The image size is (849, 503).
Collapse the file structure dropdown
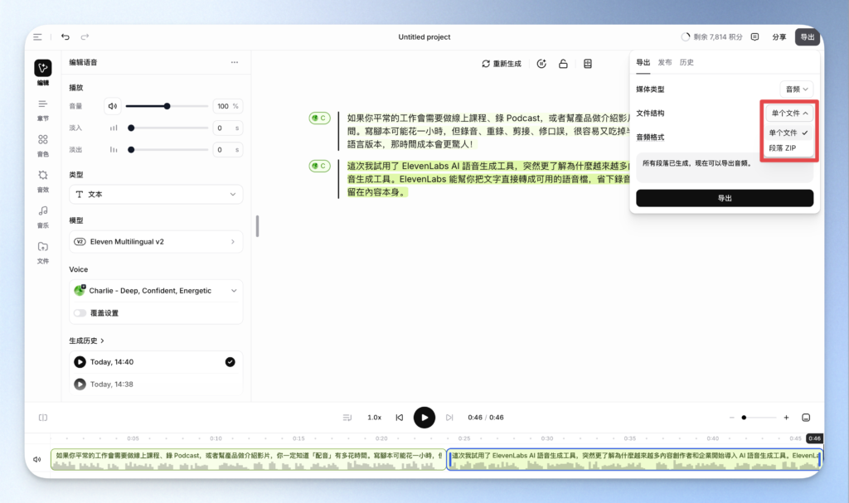(x=789, y=114)
